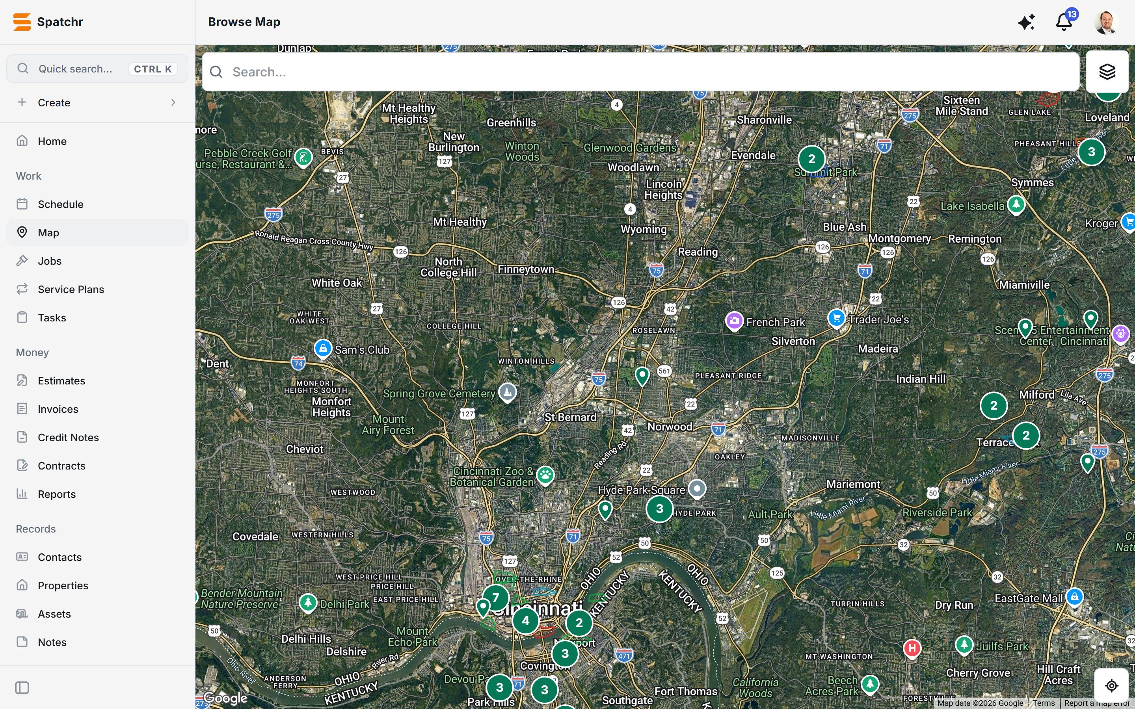
Task: Open Assets records
Action: [x=97, y=614]
